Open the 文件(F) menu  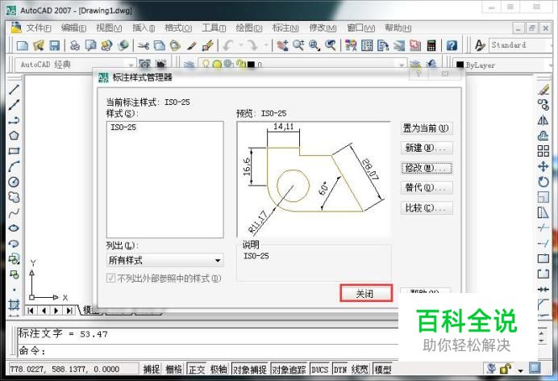[x=39, y=27]
